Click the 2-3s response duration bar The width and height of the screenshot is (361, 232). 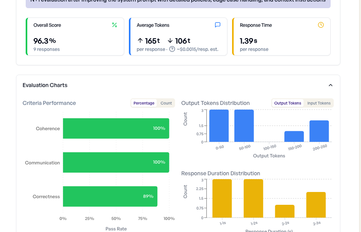coord(316,205)
